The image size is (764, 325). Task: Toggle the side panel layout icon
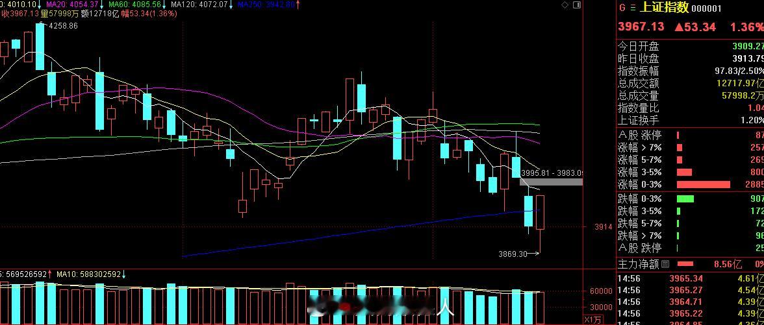coord(577,5)
